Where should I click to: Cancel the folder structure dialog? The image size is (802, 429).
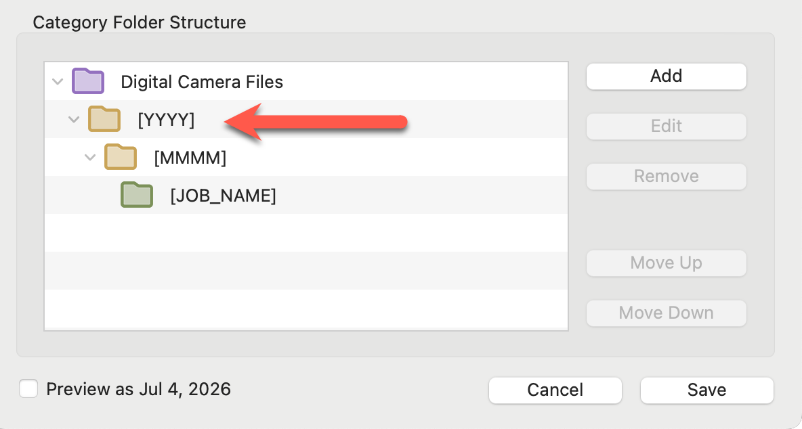click(x=555, y=390)
